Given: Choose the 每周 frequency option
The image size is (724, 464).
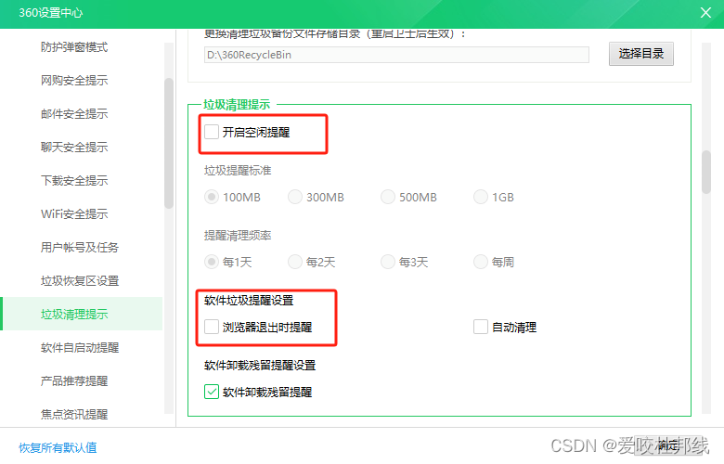Looking at the screenshot, I should click(x=481, y=263).
